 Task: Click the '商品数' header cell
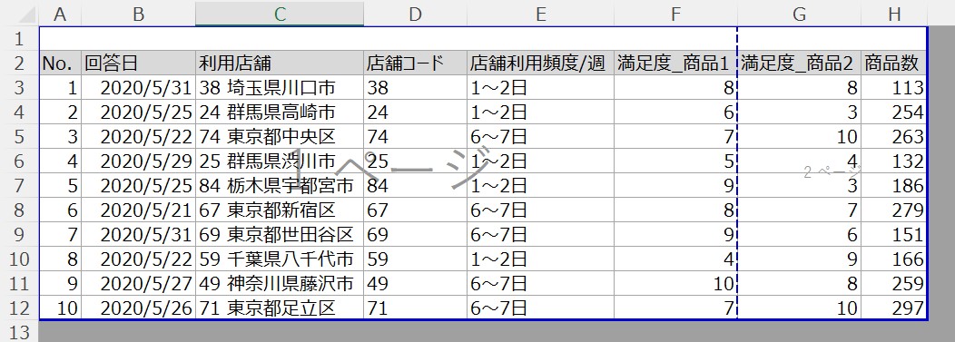[x=894, y=64]
